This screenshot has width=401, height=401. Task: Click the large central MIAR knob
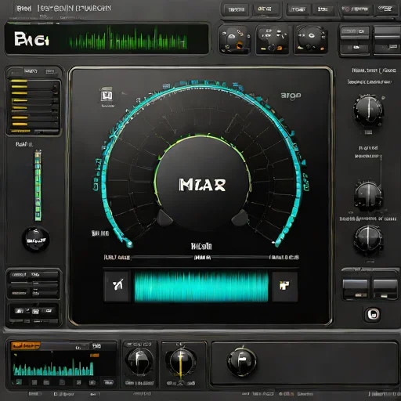(x=202, y=183)
